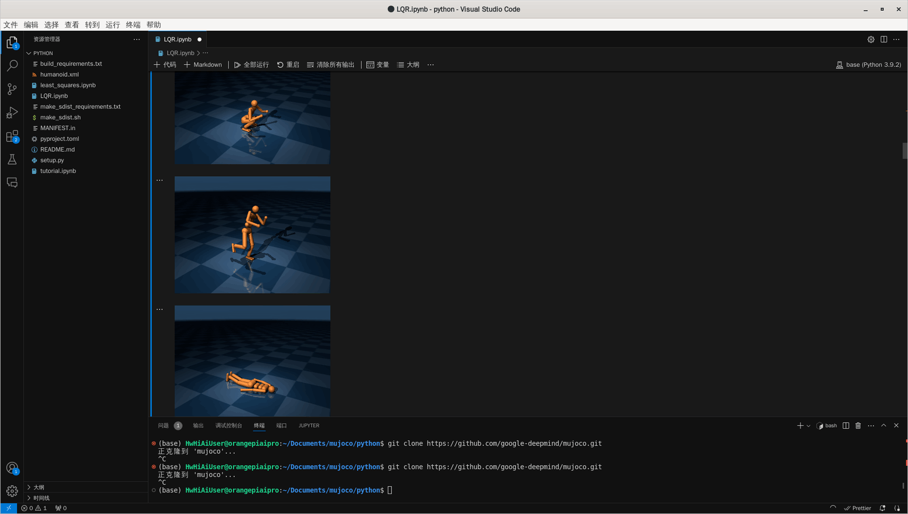Open the Run and Debug view

coord(12,112)
